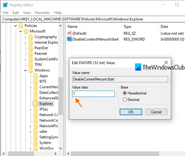The height and width of the screenshot is (156, 185).
Task: Click the PeerDist folder icon
Action: coord(31,48)
